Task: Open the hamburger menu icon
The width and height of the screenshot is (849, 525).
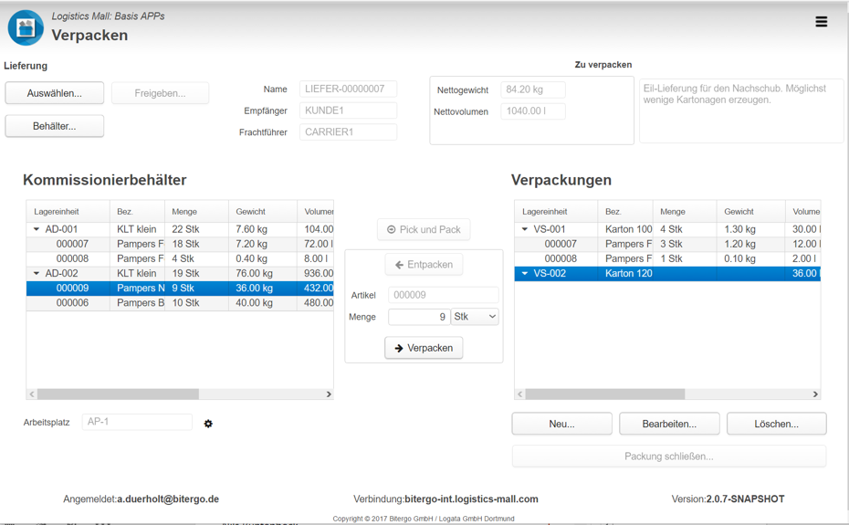Action: point(821,22)
